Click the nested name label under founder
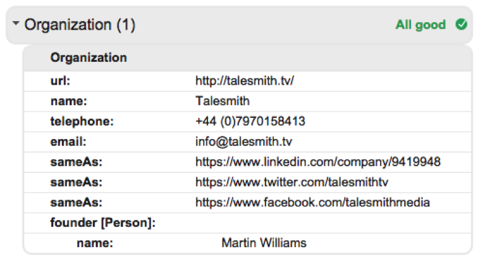This screenshot has width=481, height=262. pyautogui.click(x=95, y=243)
